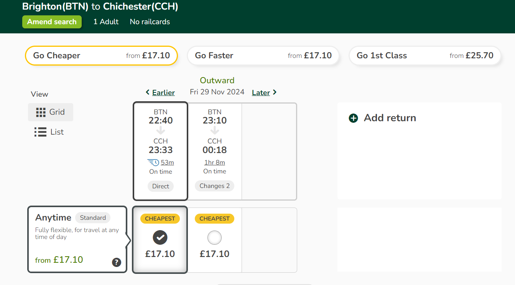Click the down arrow in the 22:40 journey card

click(161, 130)
